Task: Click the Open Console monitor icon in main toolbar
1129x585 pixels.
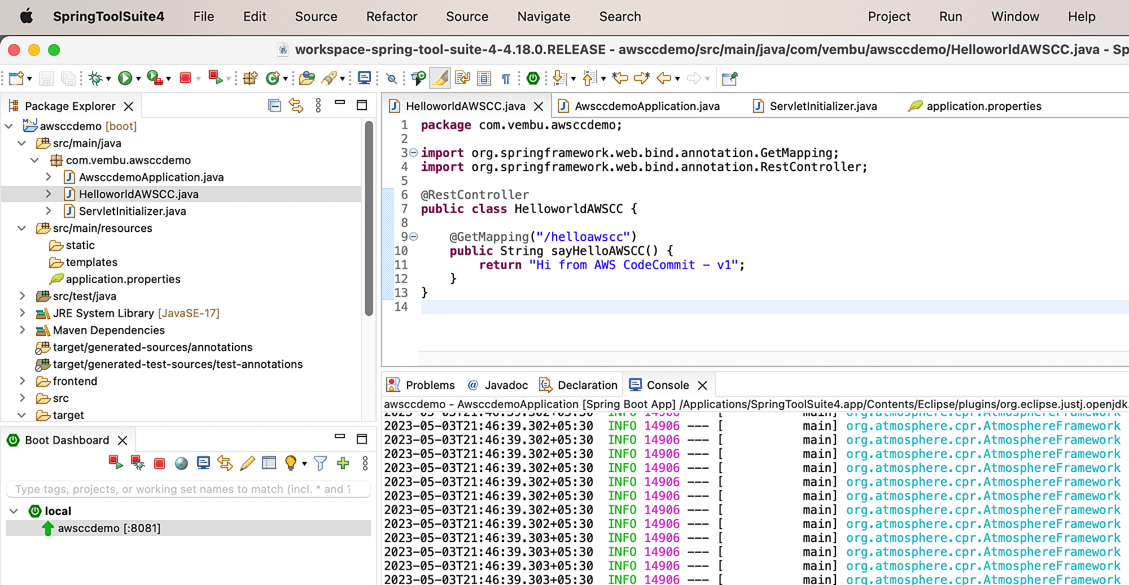Action: coord(365,78)
